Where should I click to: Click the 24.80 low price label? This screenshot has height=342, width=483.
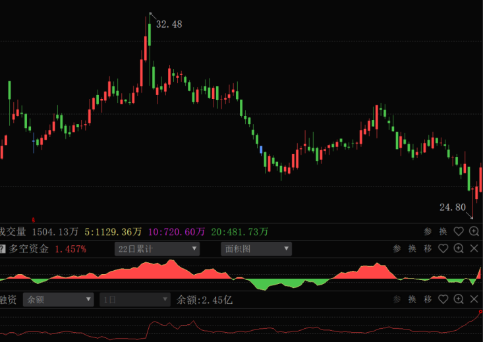coord(453,207)
